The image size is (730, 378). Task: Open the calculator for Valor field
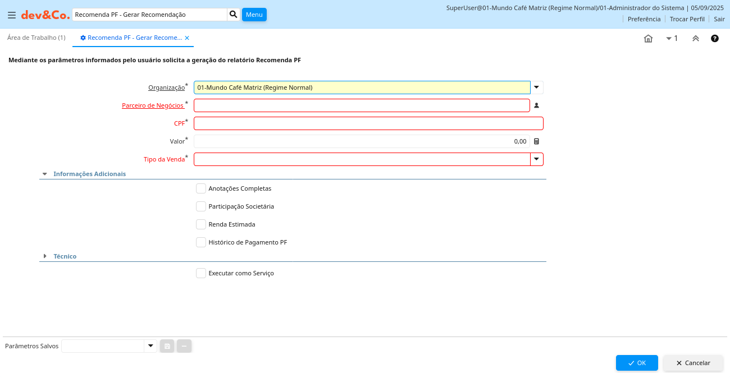pos(536,141)
